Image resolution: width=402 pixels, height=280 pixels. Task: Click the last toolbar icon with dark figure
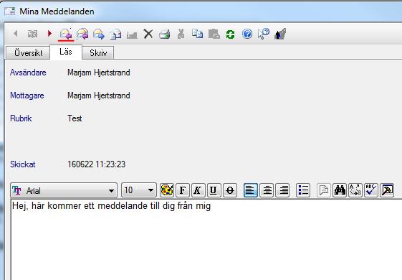click(x=280, y=34)
